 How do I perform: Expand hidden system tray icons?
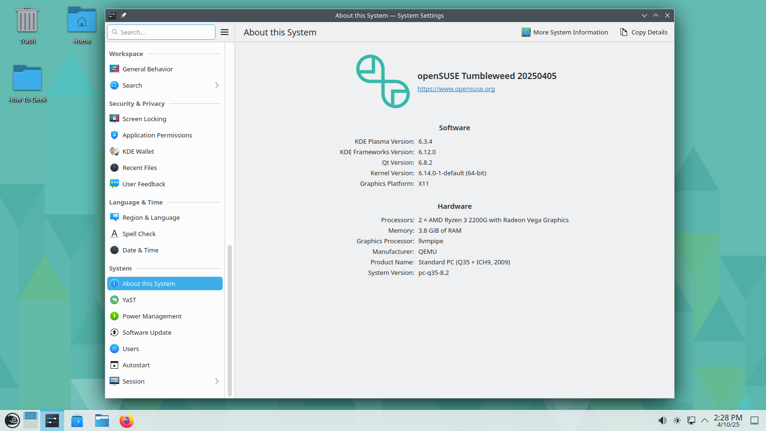tap(704, 420)
